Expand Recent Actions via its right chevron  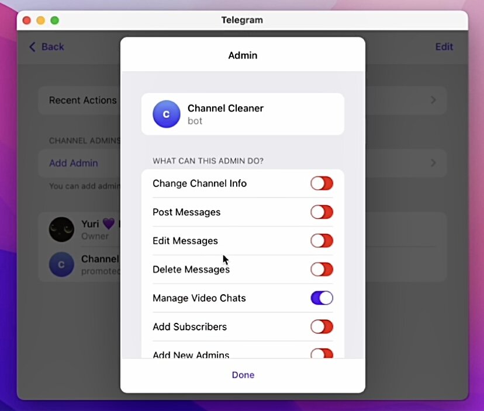tap(433, 100)
